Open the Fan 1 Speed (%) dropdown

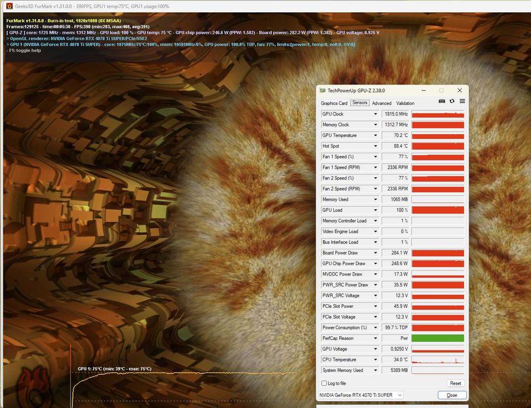(x=375, y=157)
